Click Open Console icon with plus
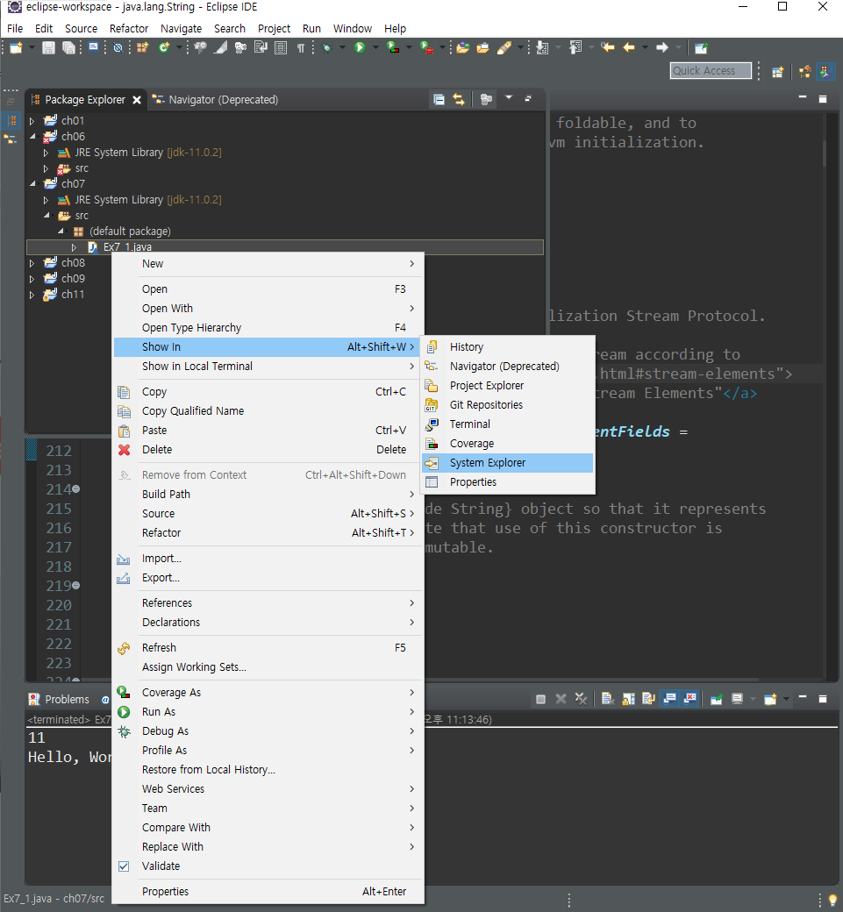This screenshot has height=912, width=843. 770,699
